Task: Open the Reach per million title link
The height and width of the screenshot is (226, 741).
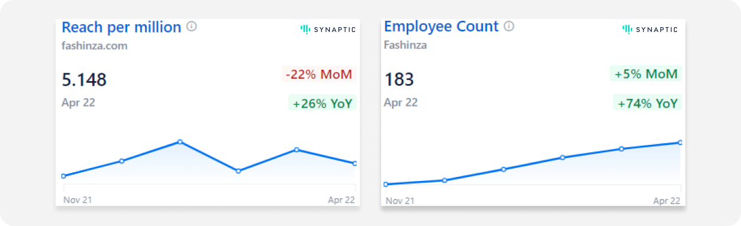Action: [121, 27]
